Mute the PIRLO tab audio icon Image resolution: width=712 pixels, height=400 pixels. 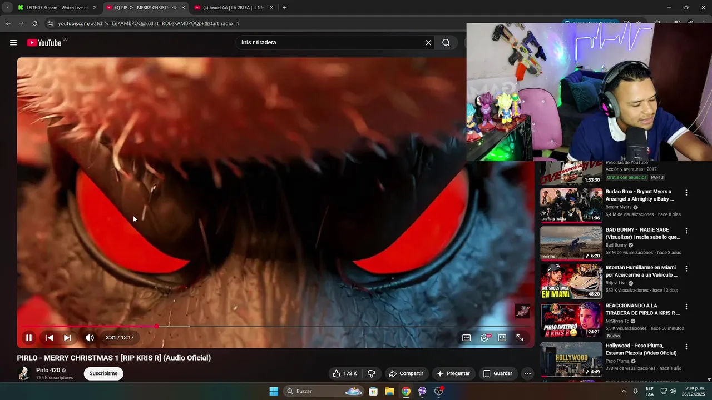[x=174, y=8]
